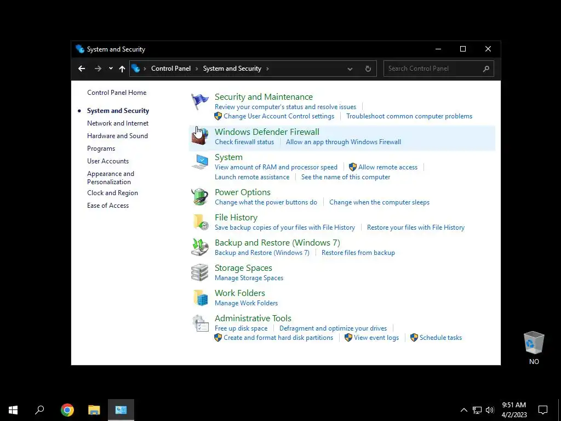The image size is (561, 421).
Task: Click See the name of this computer
Action: coord(346,177)
